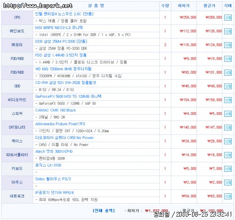Click the 삭제 column header
Viewport: 235px width, 220px height.
(x=228, y=6)
